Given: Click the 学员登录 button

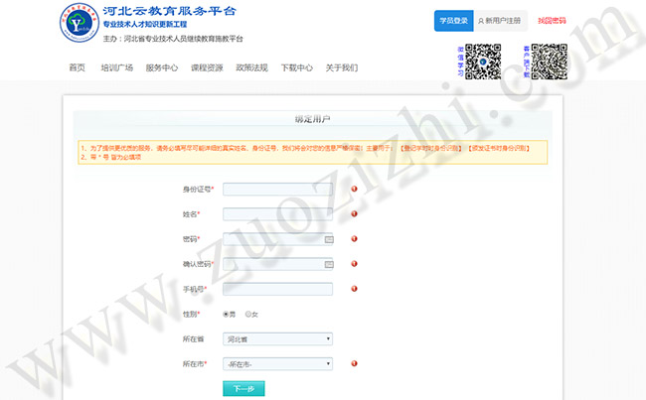Looking at the screenshot, I should (453, 20).
